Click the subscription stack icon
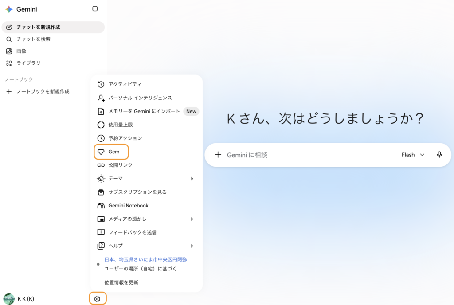The width and height of the screenshot is (454, 305). coord(101,192)
